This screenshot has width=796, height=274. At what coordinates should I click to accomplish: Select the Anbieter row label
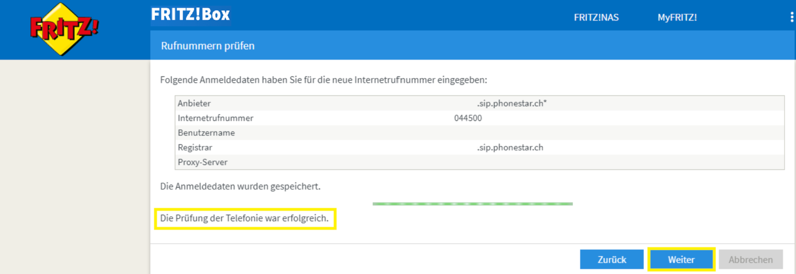194,103
